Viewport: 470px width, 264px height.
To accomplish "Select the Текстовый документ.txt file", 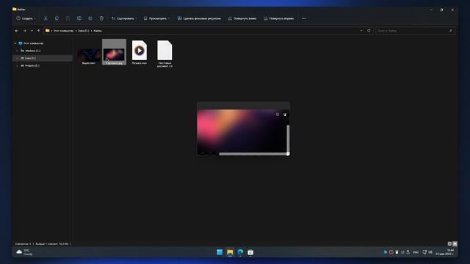I will (x=164, y=54).
